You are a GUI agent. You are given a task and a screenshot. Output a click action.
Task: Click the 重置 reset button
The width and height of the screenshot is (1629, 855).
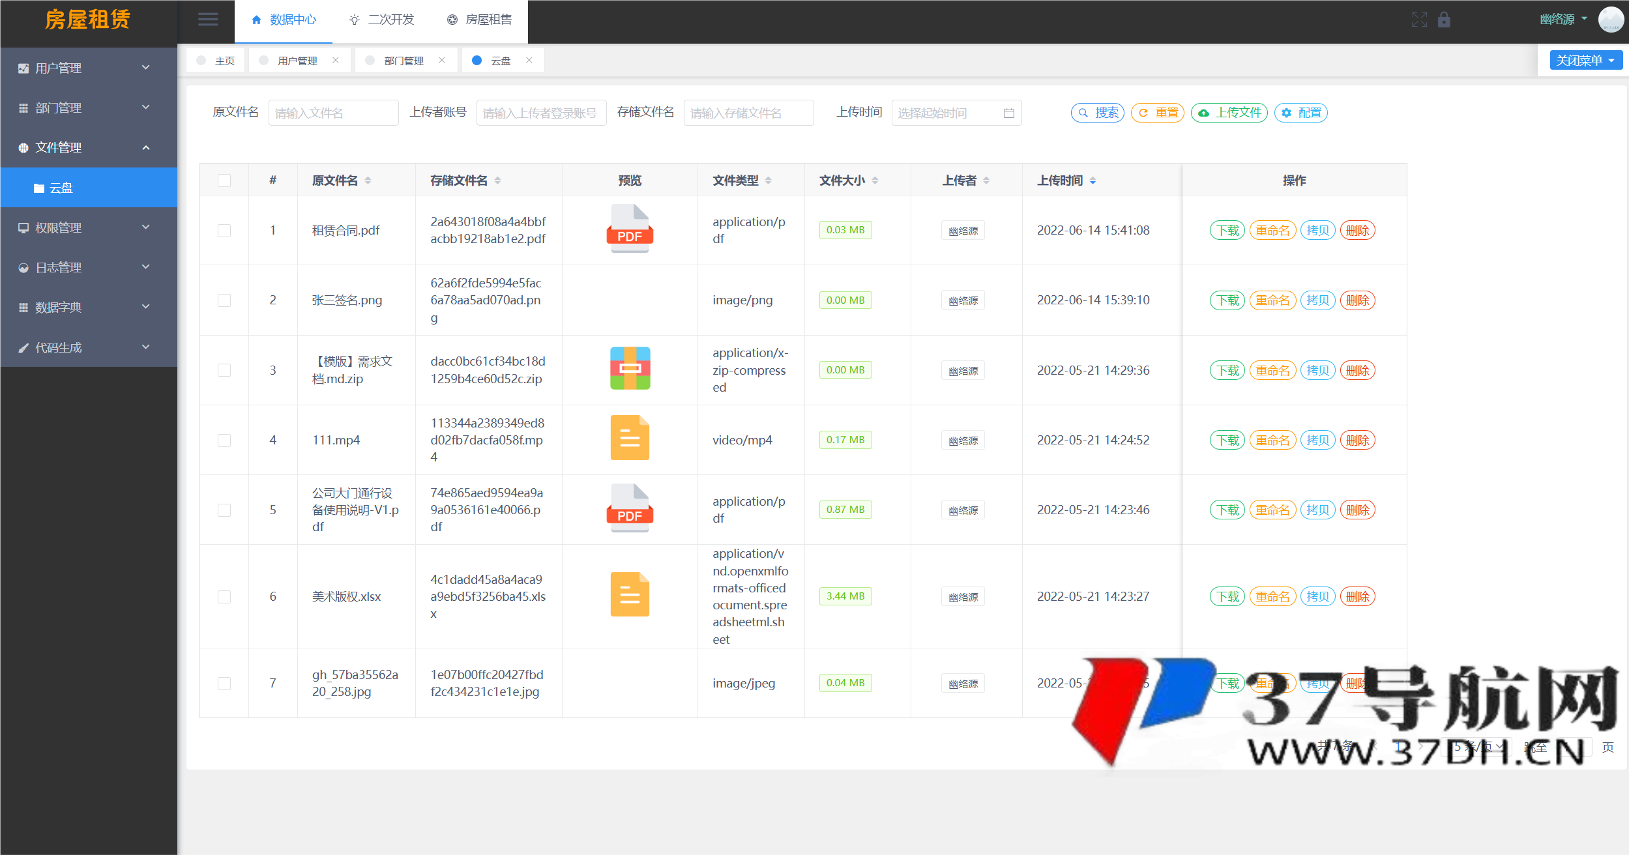(1157, 113)
